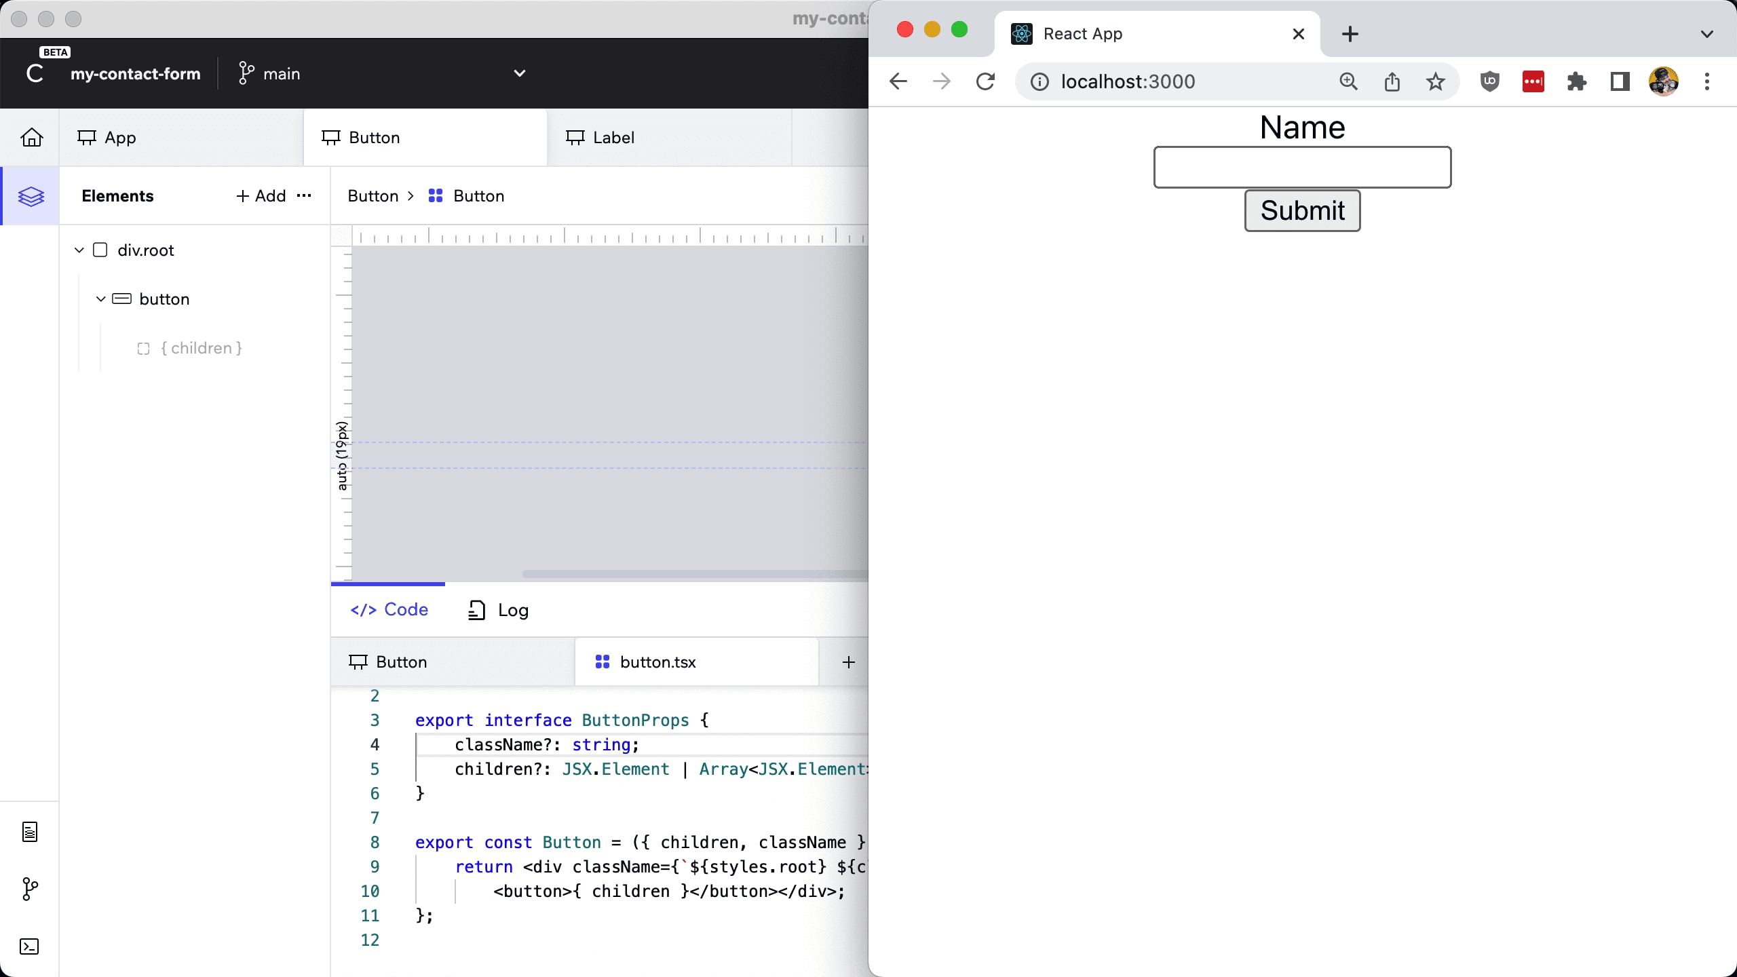Select the Code panel tab
This screenshot has height=977, width=1737.
click(x=389, y=610)
